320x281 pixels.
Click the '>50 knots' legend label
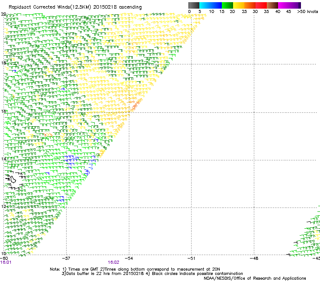click(307, 12)
